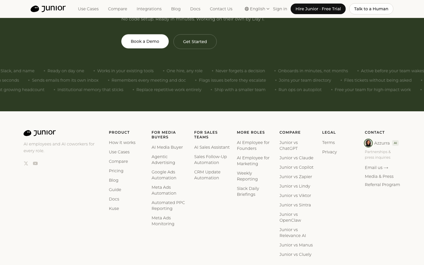This screenshot has width=424, height=265.
Task: Open Contact Us in the header
Action: point(221,9)
